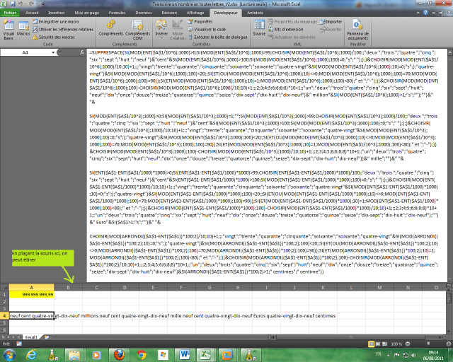Click the 100 % zoom level
453x362 pixels.
(396, 344)
